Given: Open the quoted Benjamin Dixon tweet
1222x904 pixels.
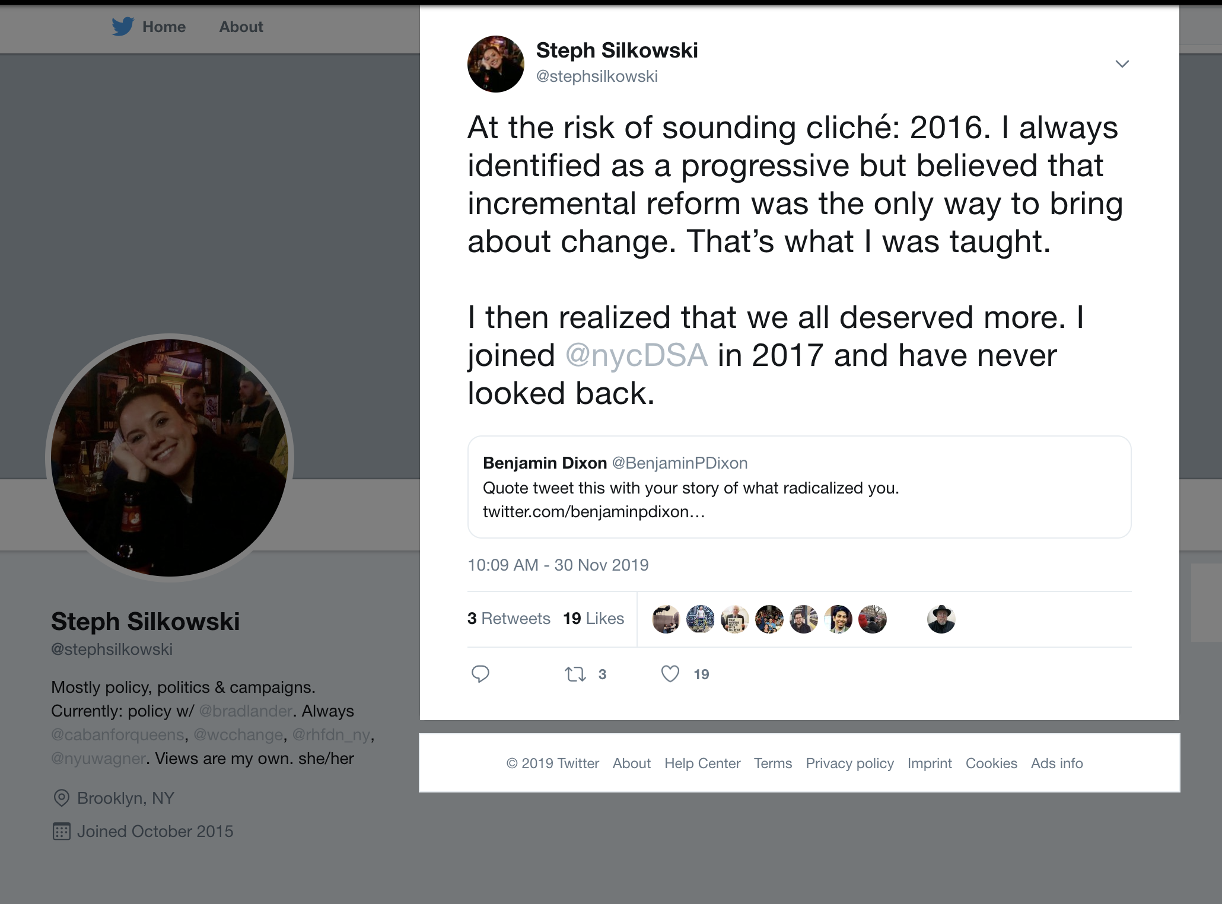Looking at the screenshot, I should (x=798, y=487).
